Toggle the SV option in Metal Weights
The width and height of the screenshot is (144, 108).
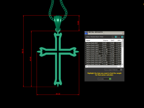pos(114,37)
